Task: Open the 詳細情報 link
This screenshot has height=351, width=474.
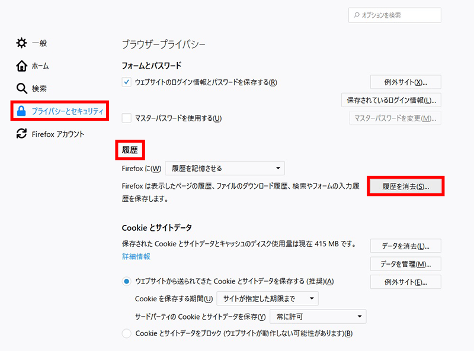Action: 136,256
